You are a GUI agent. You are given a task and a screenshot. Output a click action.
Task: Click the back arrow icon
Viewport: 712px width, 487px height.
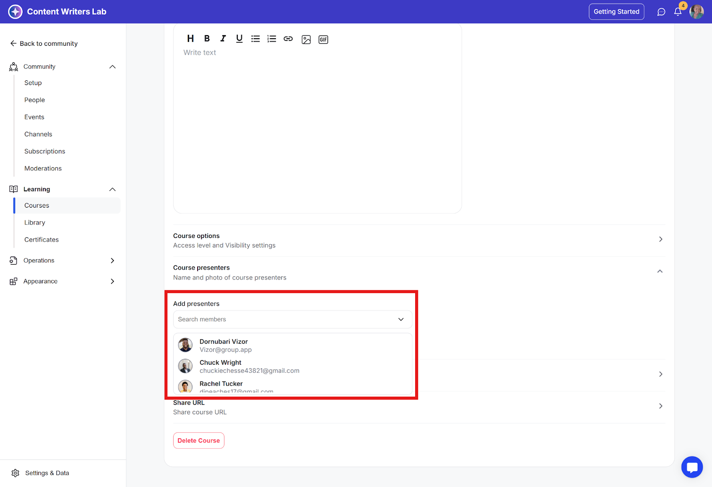[13, 44]
